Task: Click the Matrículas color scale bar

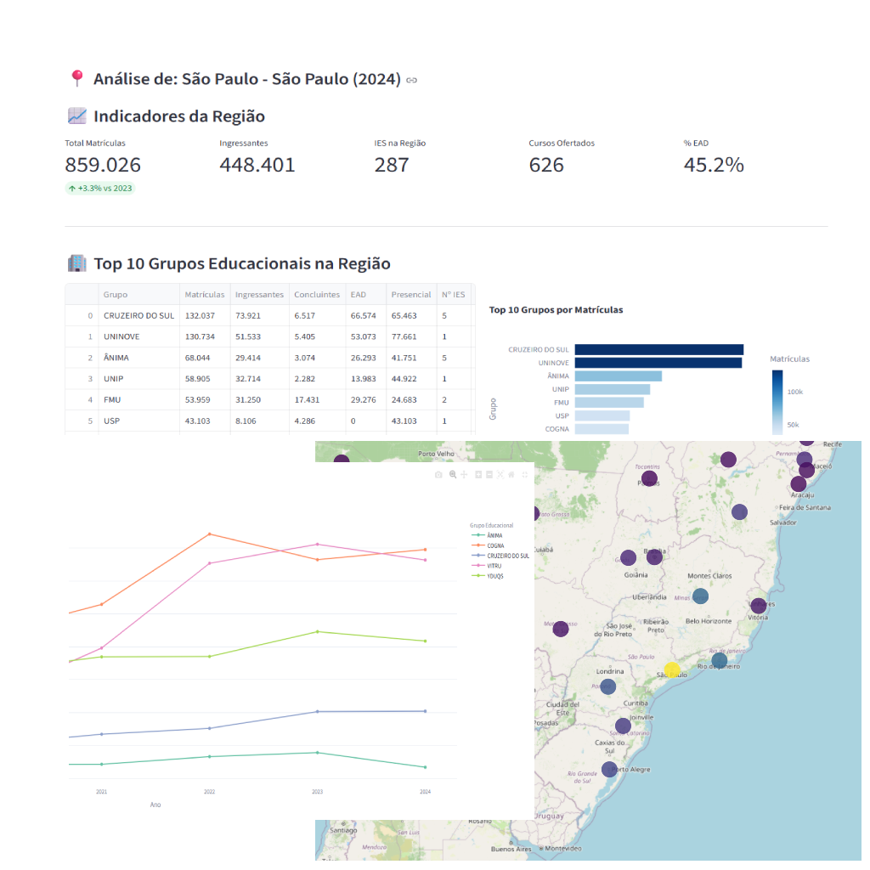Action: click(x=777, y=402)
